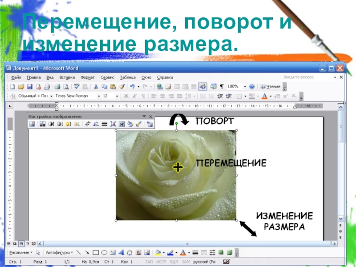Expand the font color dropdown arrow in formatting toolbar
356x267 pixels.
pos(271,96)
